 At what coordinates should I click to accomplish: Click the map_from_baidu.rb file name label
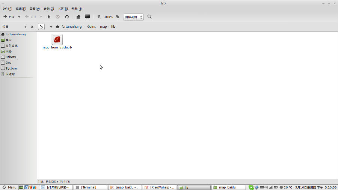57,47
